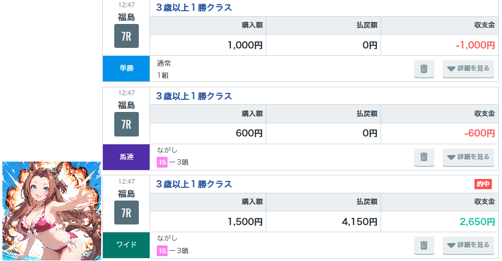The image size is (502, 261).
Task: Expand details for the 馬連 bet
Action: (x=468, y=157)
